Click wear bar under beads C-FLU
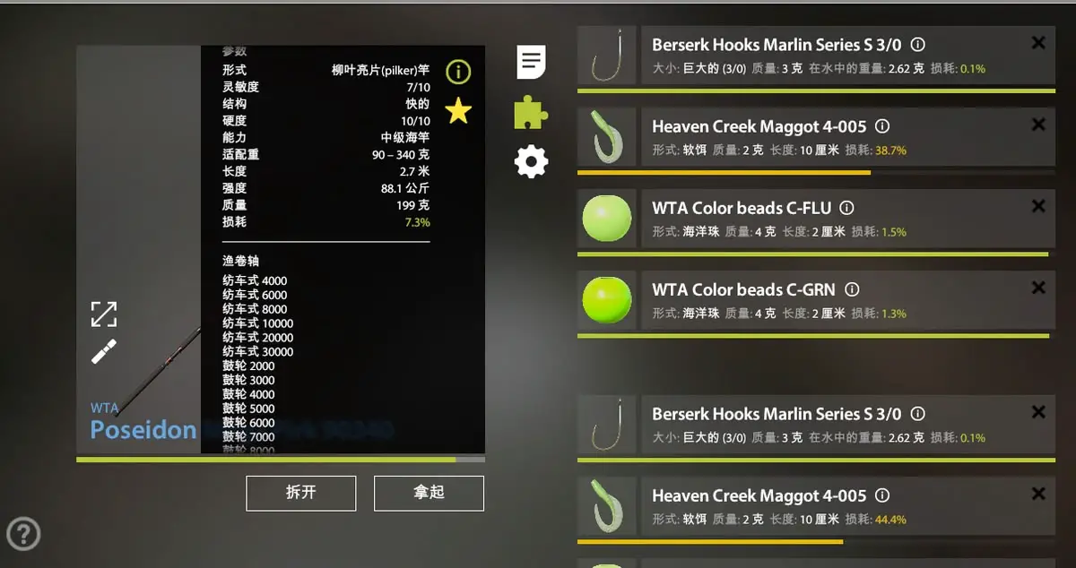Image resolution: width=1076 pixels, height=568 pixels. 816,254
